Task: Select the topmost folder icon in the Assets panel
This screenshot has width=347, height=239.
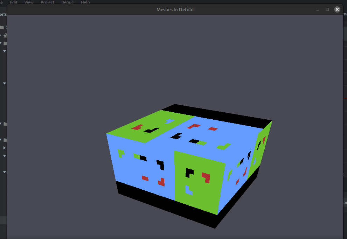Action: coord(2,27)
